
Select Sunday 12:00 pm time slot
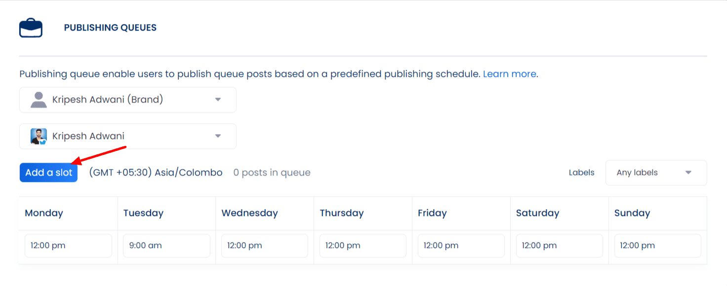658,246
